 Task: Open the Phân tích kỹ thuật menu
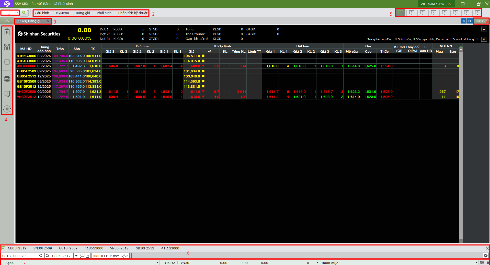pos(133,13)
